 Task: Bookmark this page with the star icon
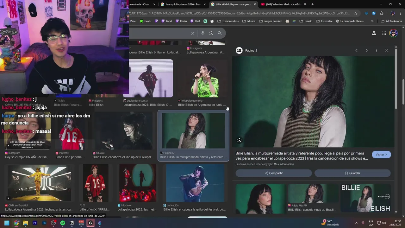coord(356,13)
